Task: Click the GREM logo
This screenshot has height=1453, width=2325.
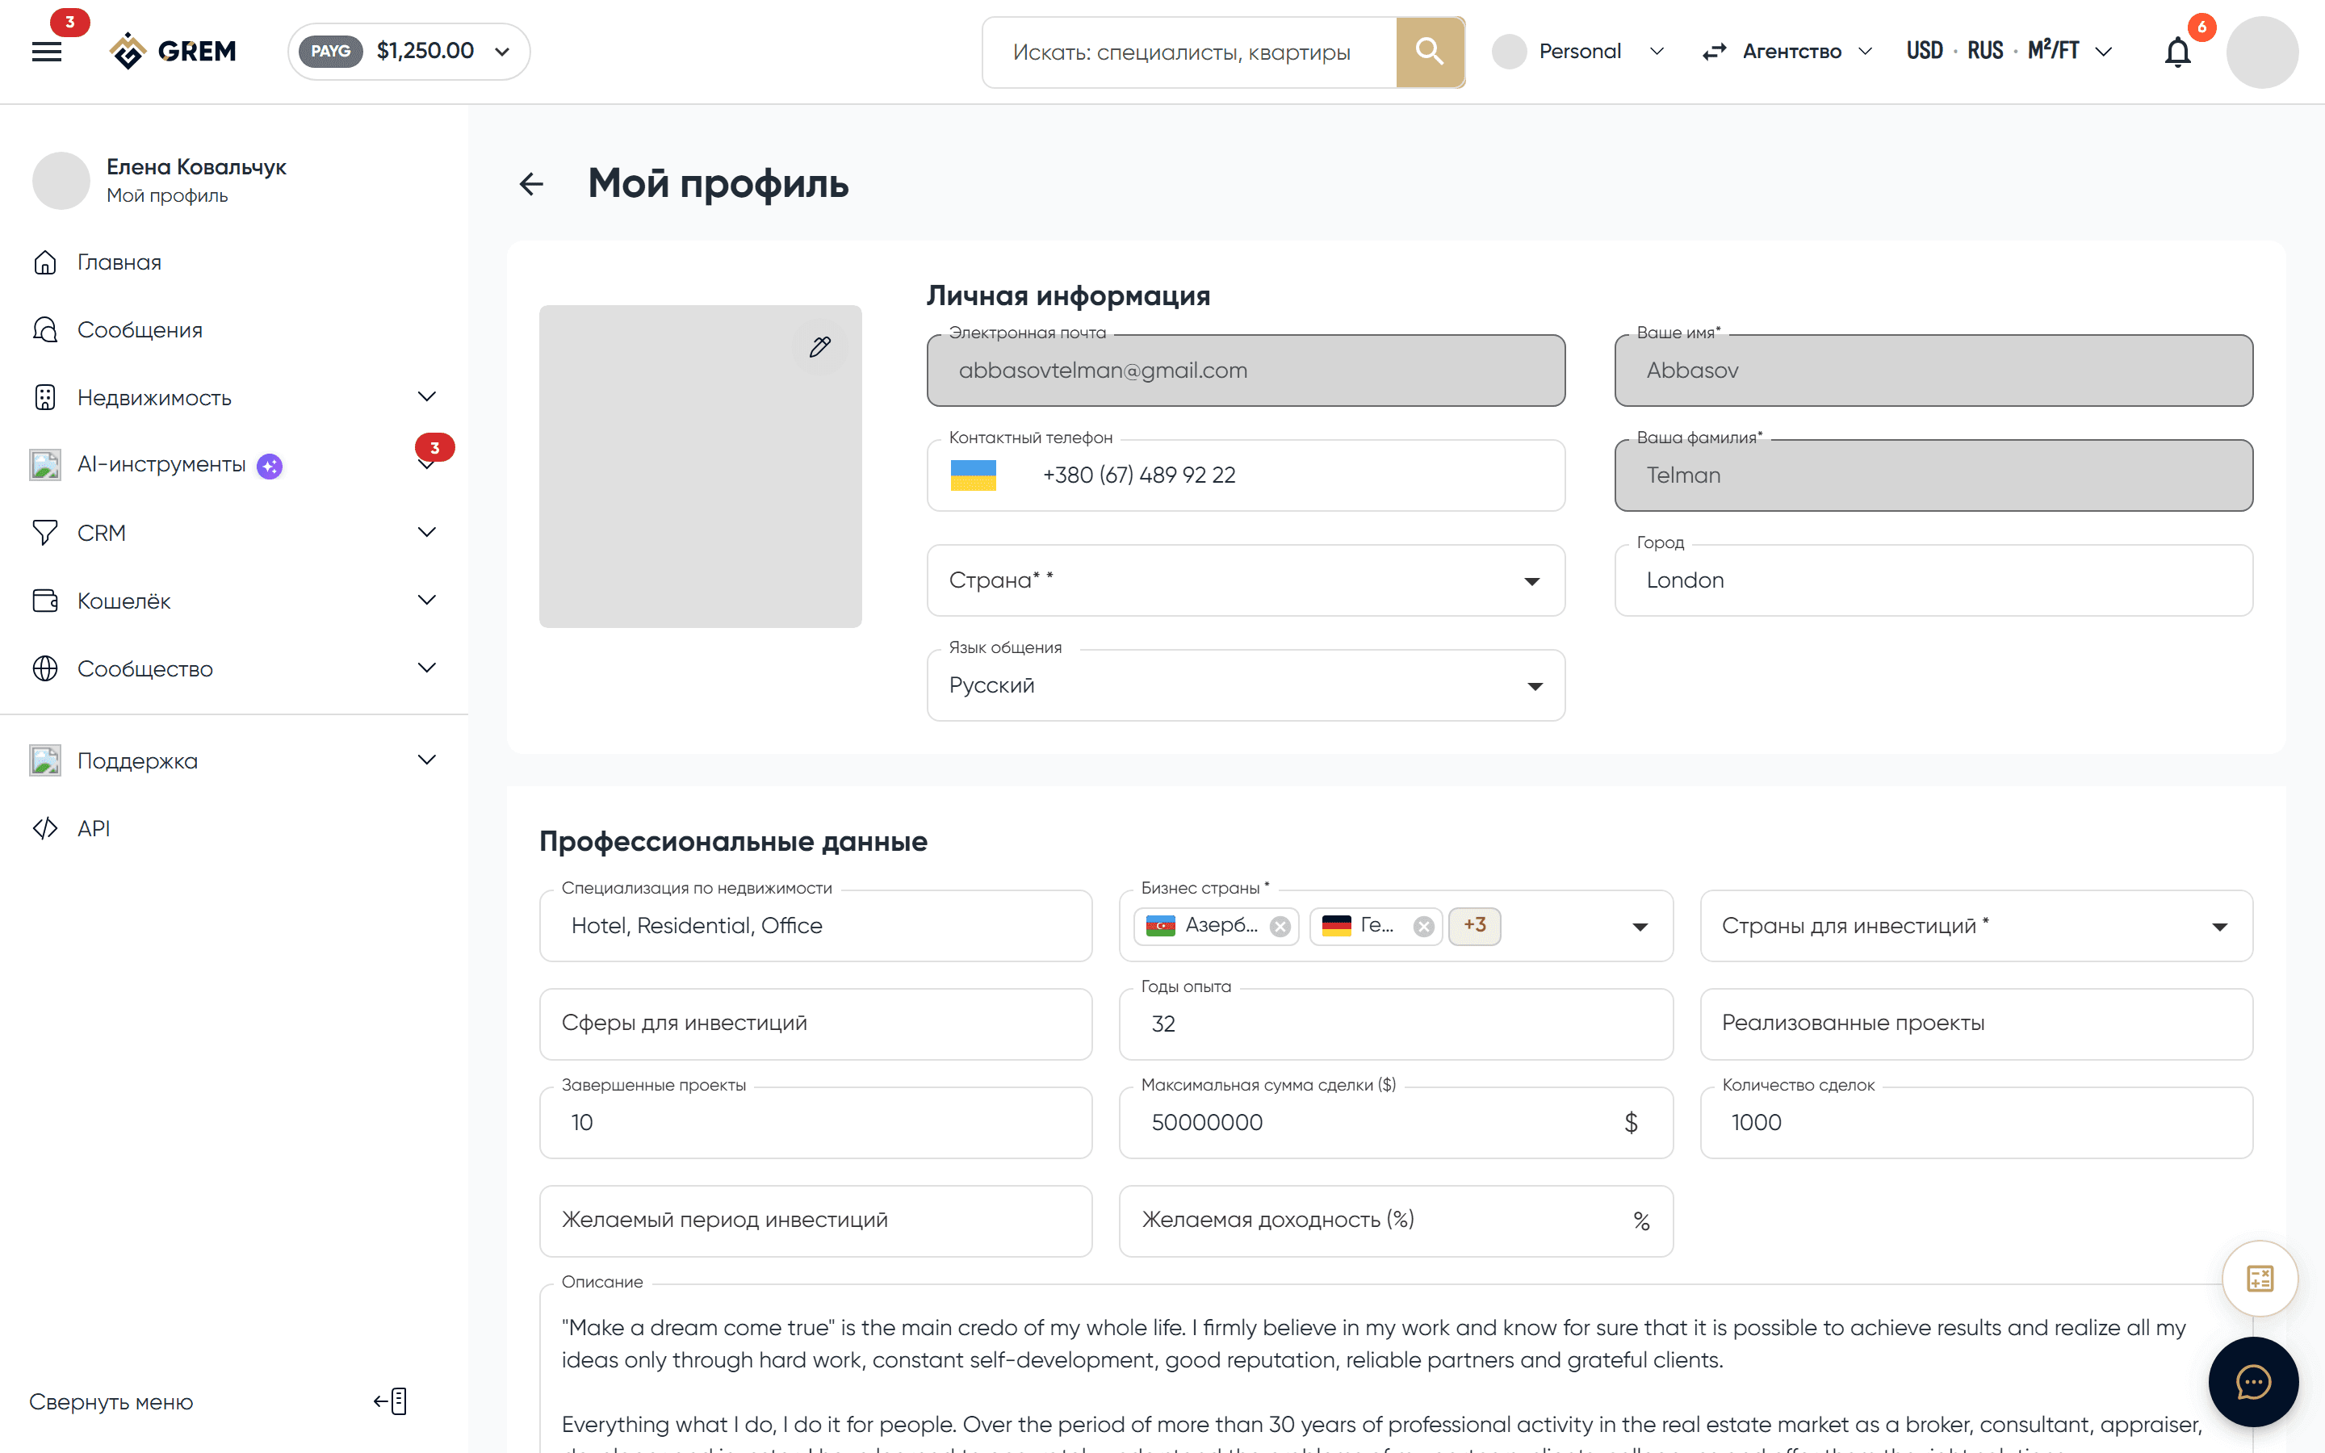Action: click(173, 51)
